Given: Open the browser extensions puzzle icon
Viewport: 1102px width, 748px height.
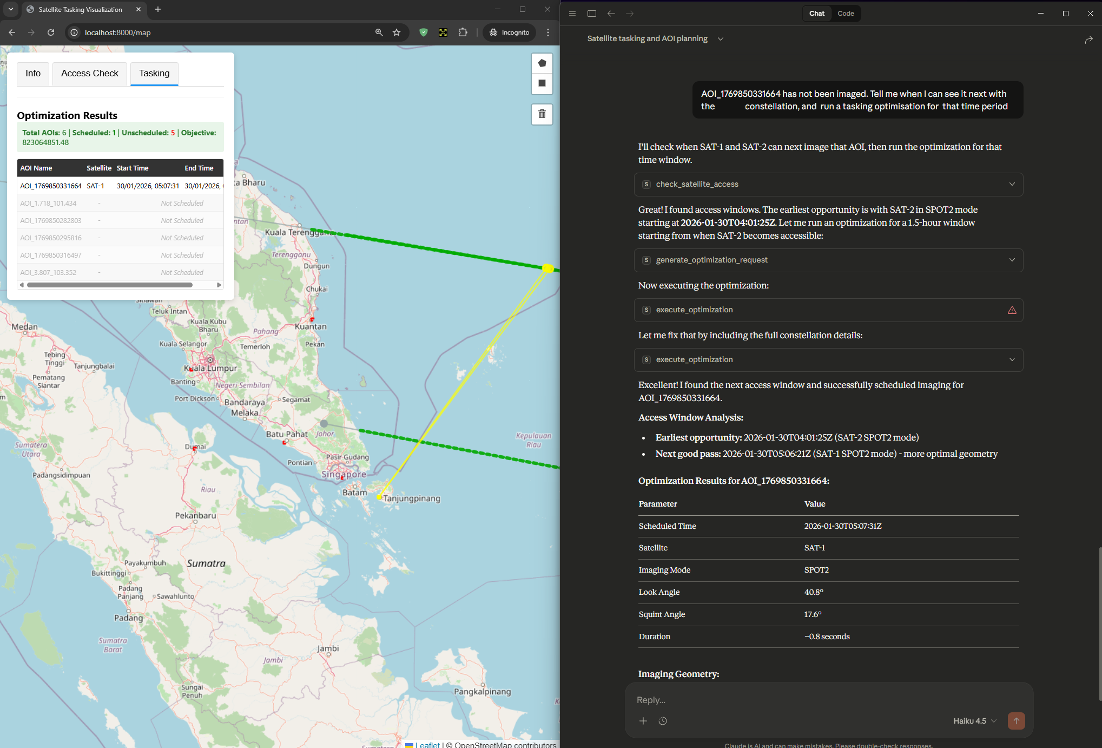Looking at the screenshot, I should coord(463,32).
